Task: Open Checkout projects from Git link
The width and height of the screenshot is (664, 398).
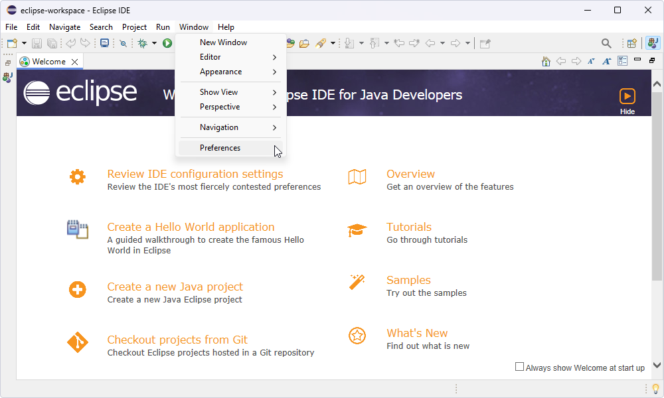Action: point(177,340)
